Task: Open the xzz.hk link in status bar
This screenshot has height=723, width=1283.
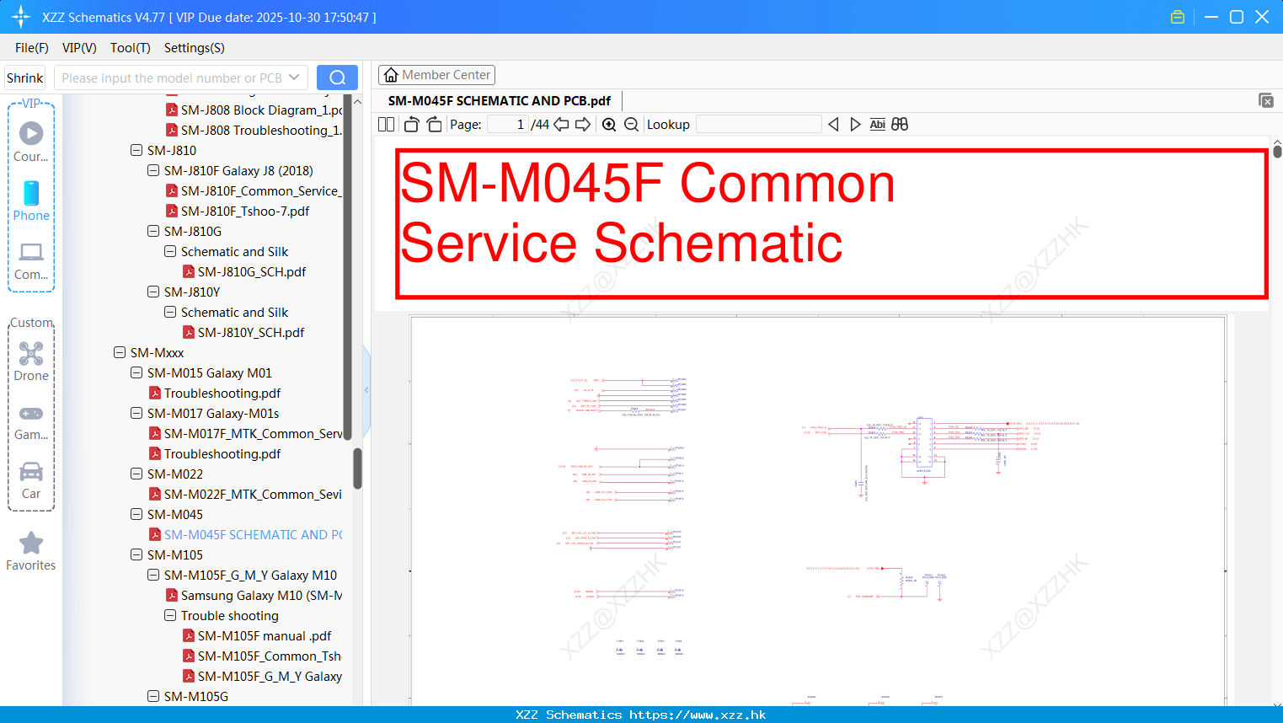Action: 698,715
